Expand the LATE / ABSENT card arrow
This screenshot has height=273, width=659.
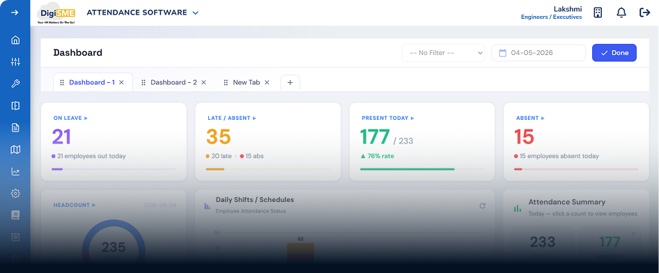(x=255, y=118)
